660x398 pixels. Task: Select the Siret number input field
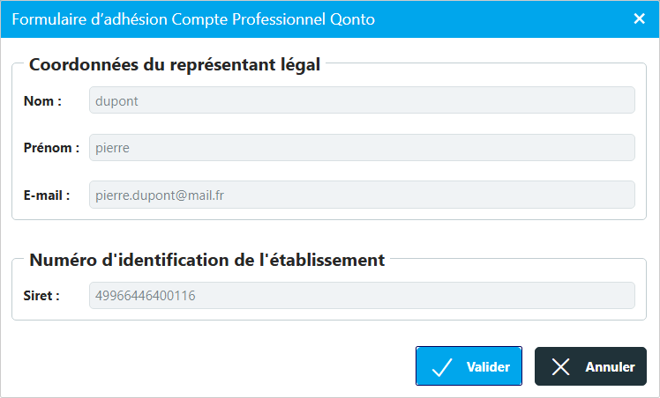(362, 296)
